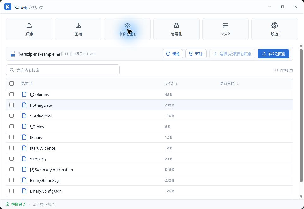This screenshot has height=209, width=304.
Task: Check the !Property row checkbox
Action: coord(12,158)
